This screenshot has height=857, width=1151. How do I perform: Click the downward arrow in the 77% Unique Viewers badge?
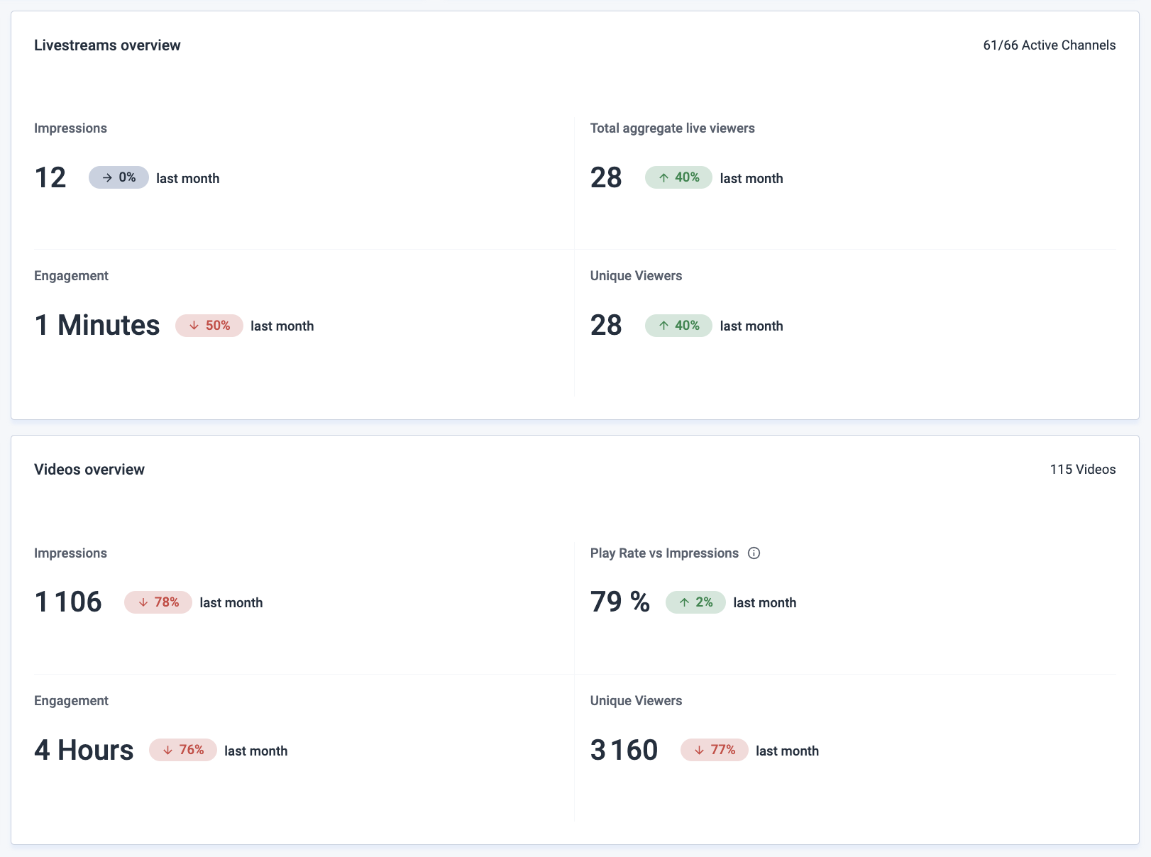[x=699, y=750]
